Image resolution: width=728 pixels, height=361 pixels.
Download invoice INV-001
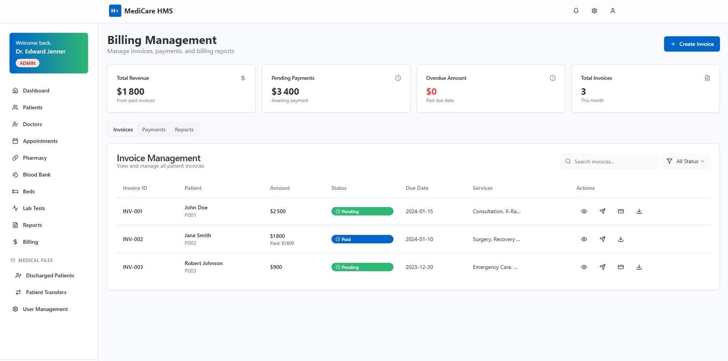(x=639, y=212)
